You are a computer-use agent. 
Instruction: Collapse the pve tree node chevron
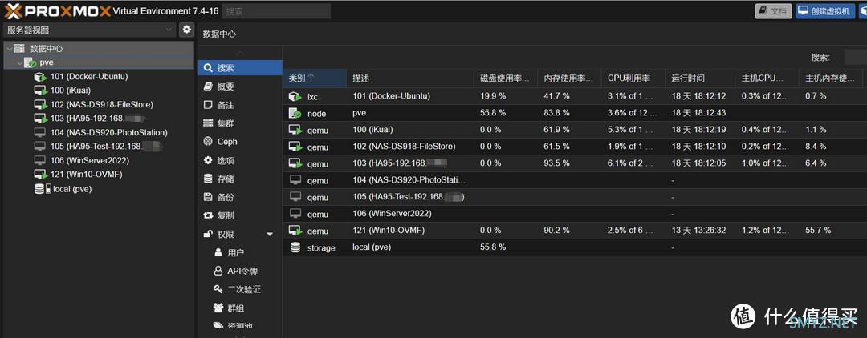[19, 62]
